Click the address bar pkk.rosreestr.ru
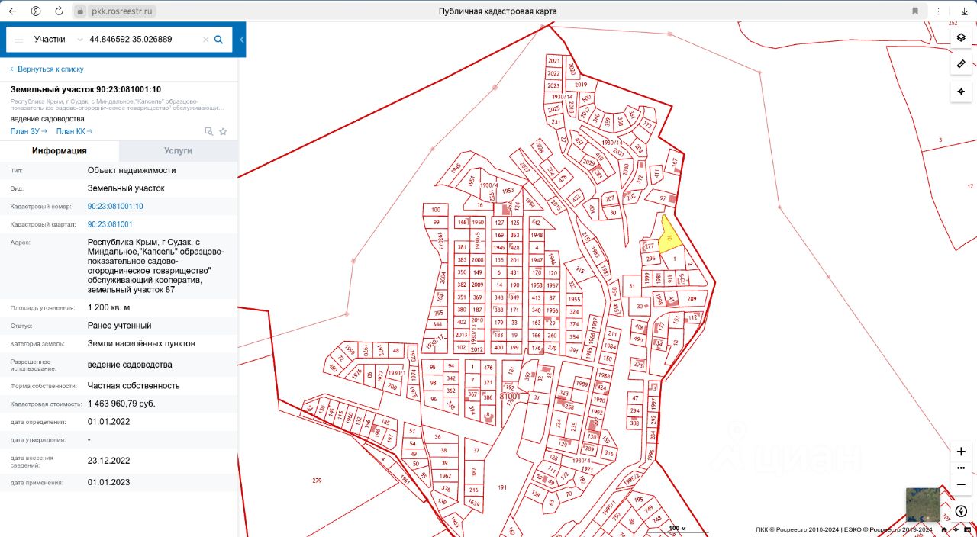 122,11
